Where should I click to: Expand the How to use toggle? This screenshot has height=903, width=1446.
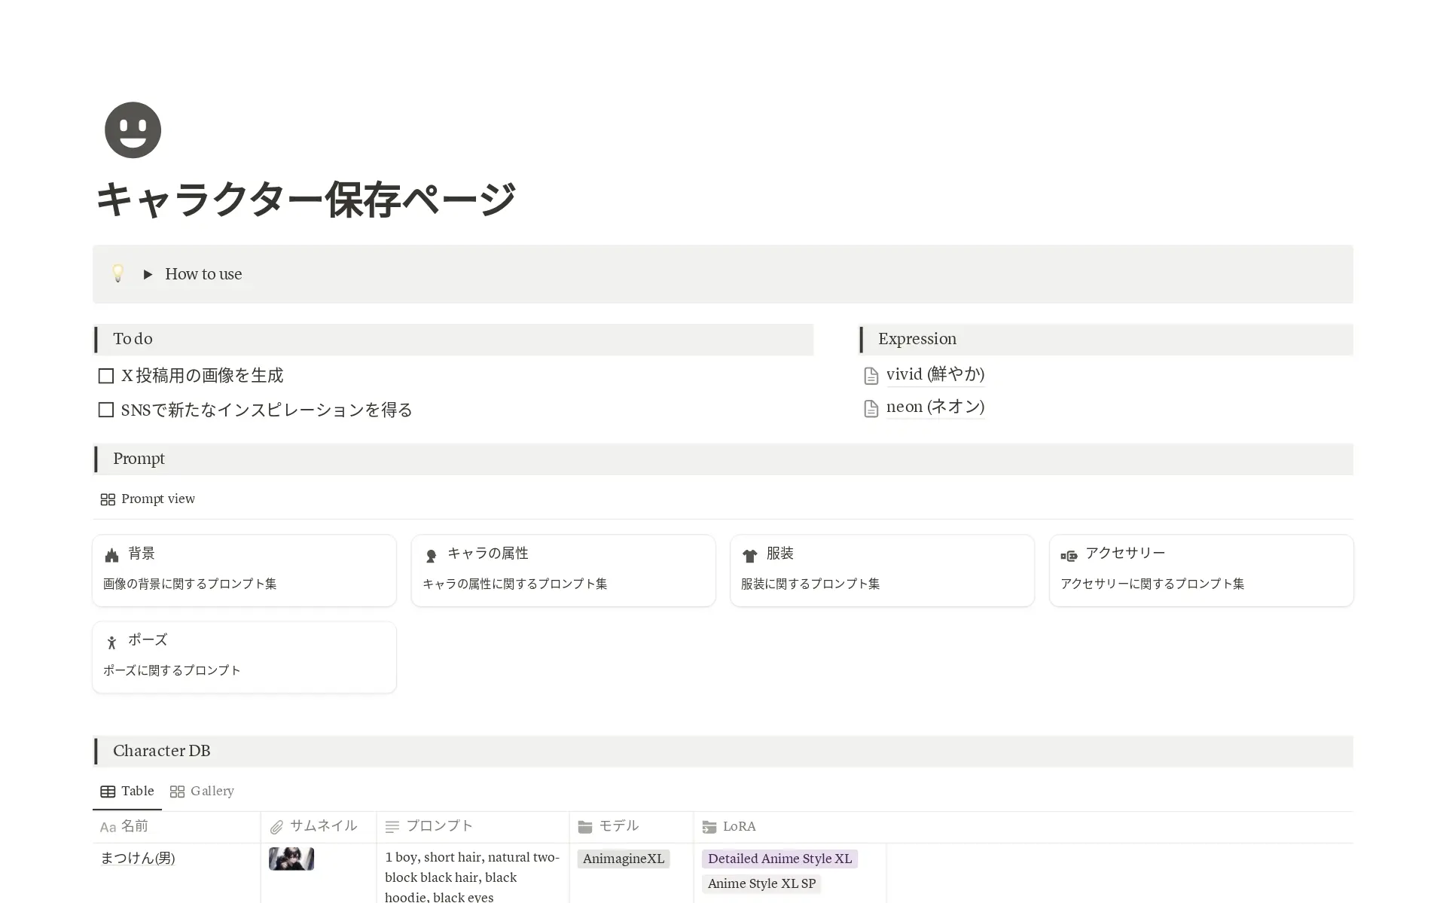148,274
